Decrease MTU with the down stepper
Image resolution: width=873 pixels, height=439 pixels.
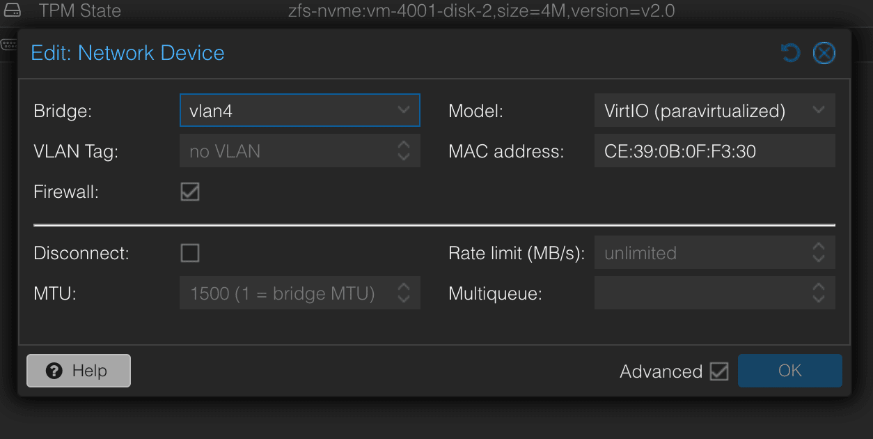404,298
